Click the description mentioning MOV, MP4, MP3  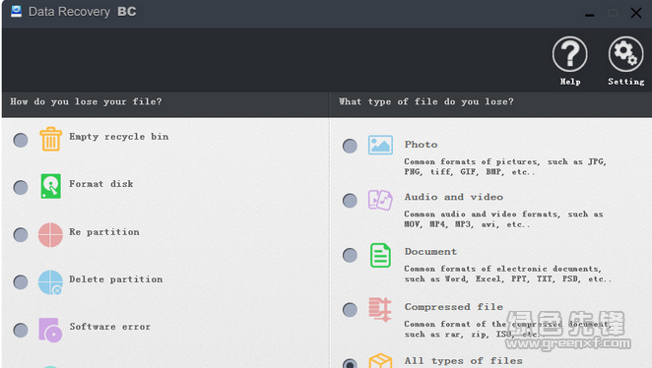[503, 218]
